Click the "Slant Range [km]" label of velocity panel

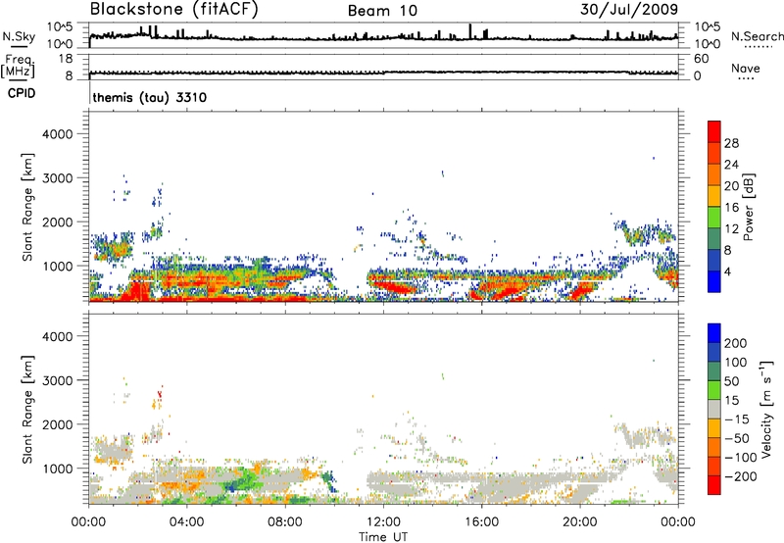[27, 410]
